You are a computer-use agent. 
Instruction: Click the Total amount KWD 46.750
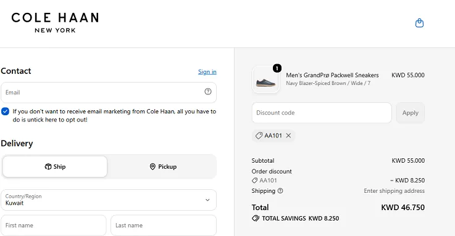403,207
